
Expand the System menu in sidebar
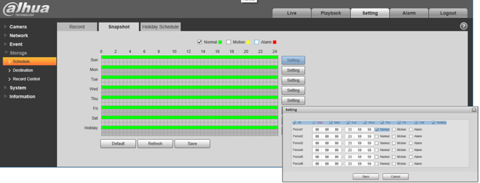coord(17,88)
